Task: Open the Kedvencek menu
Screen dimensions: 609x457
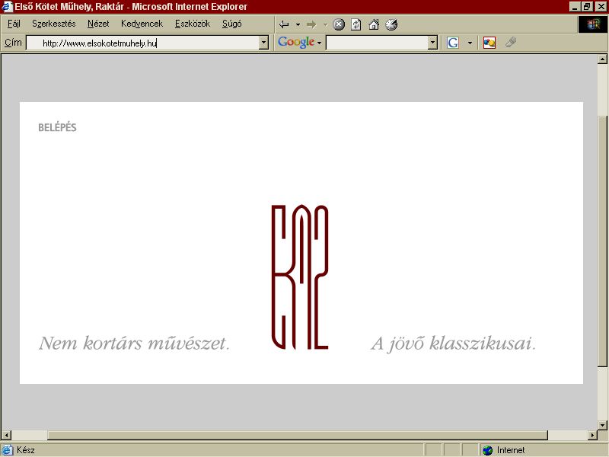Action: (x=142, y=24)
